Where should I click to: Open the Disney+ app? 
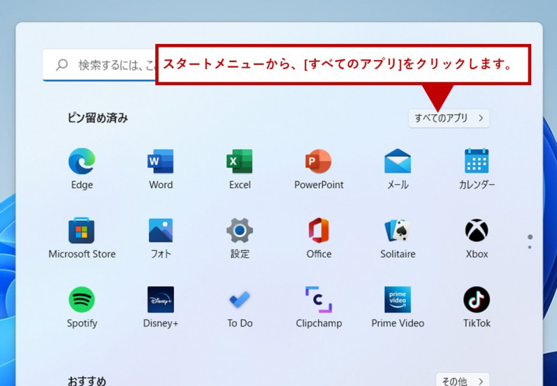click(161, 300)
